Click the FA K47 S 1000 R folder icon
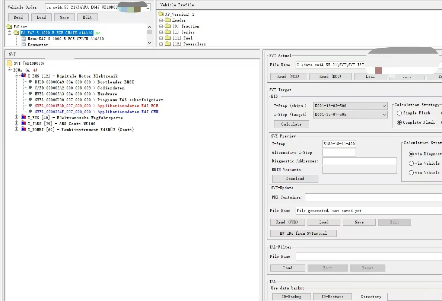Image resolution: width=442 pixels, height=301 pixels. point(16,33)
